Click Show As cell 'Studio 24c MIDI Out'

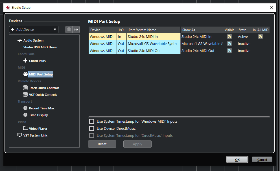pyautogui.click(x=202, y=51)
